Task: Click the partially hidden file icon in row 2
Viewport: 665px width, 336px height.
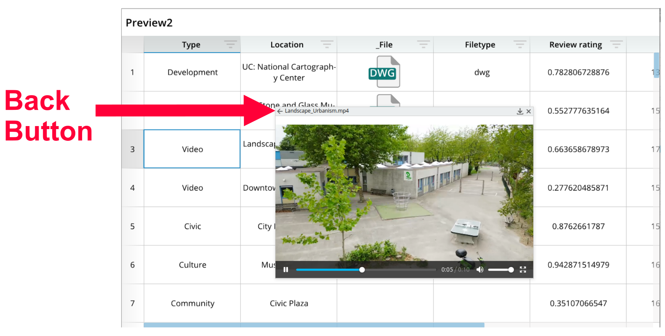Action: coord(388,100)
